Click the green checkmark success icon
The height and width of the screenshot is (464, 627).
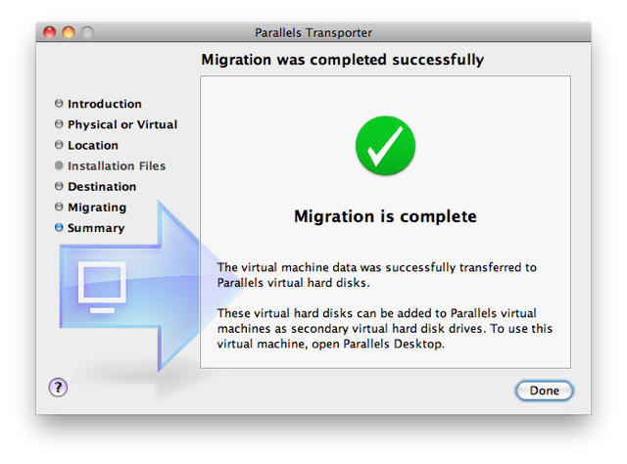385,146
